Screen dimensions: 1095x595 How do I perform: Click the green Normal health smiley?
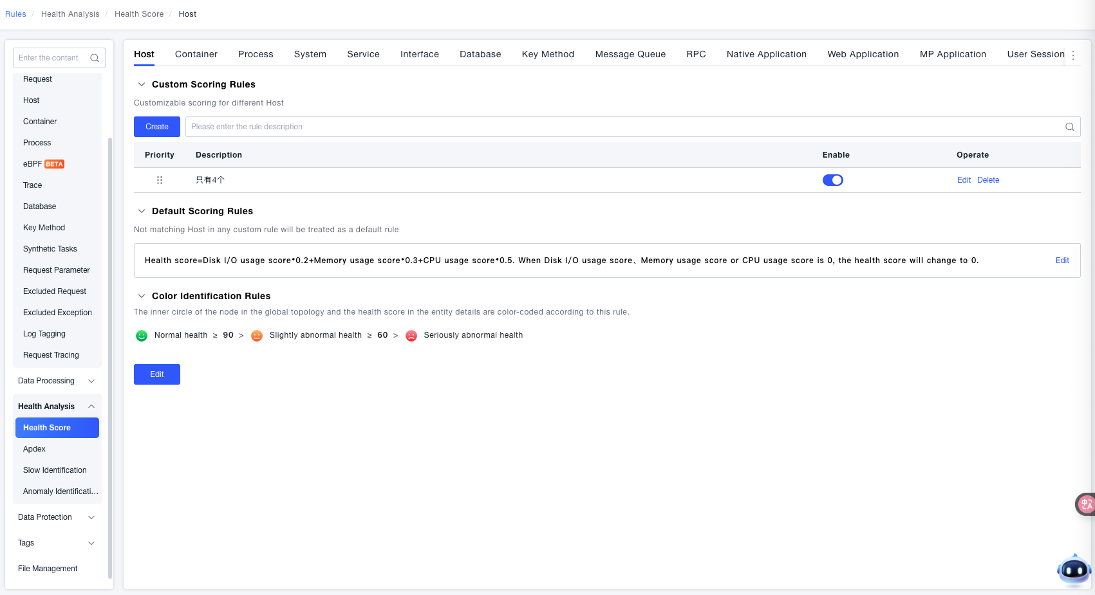(x=142, y=336)
